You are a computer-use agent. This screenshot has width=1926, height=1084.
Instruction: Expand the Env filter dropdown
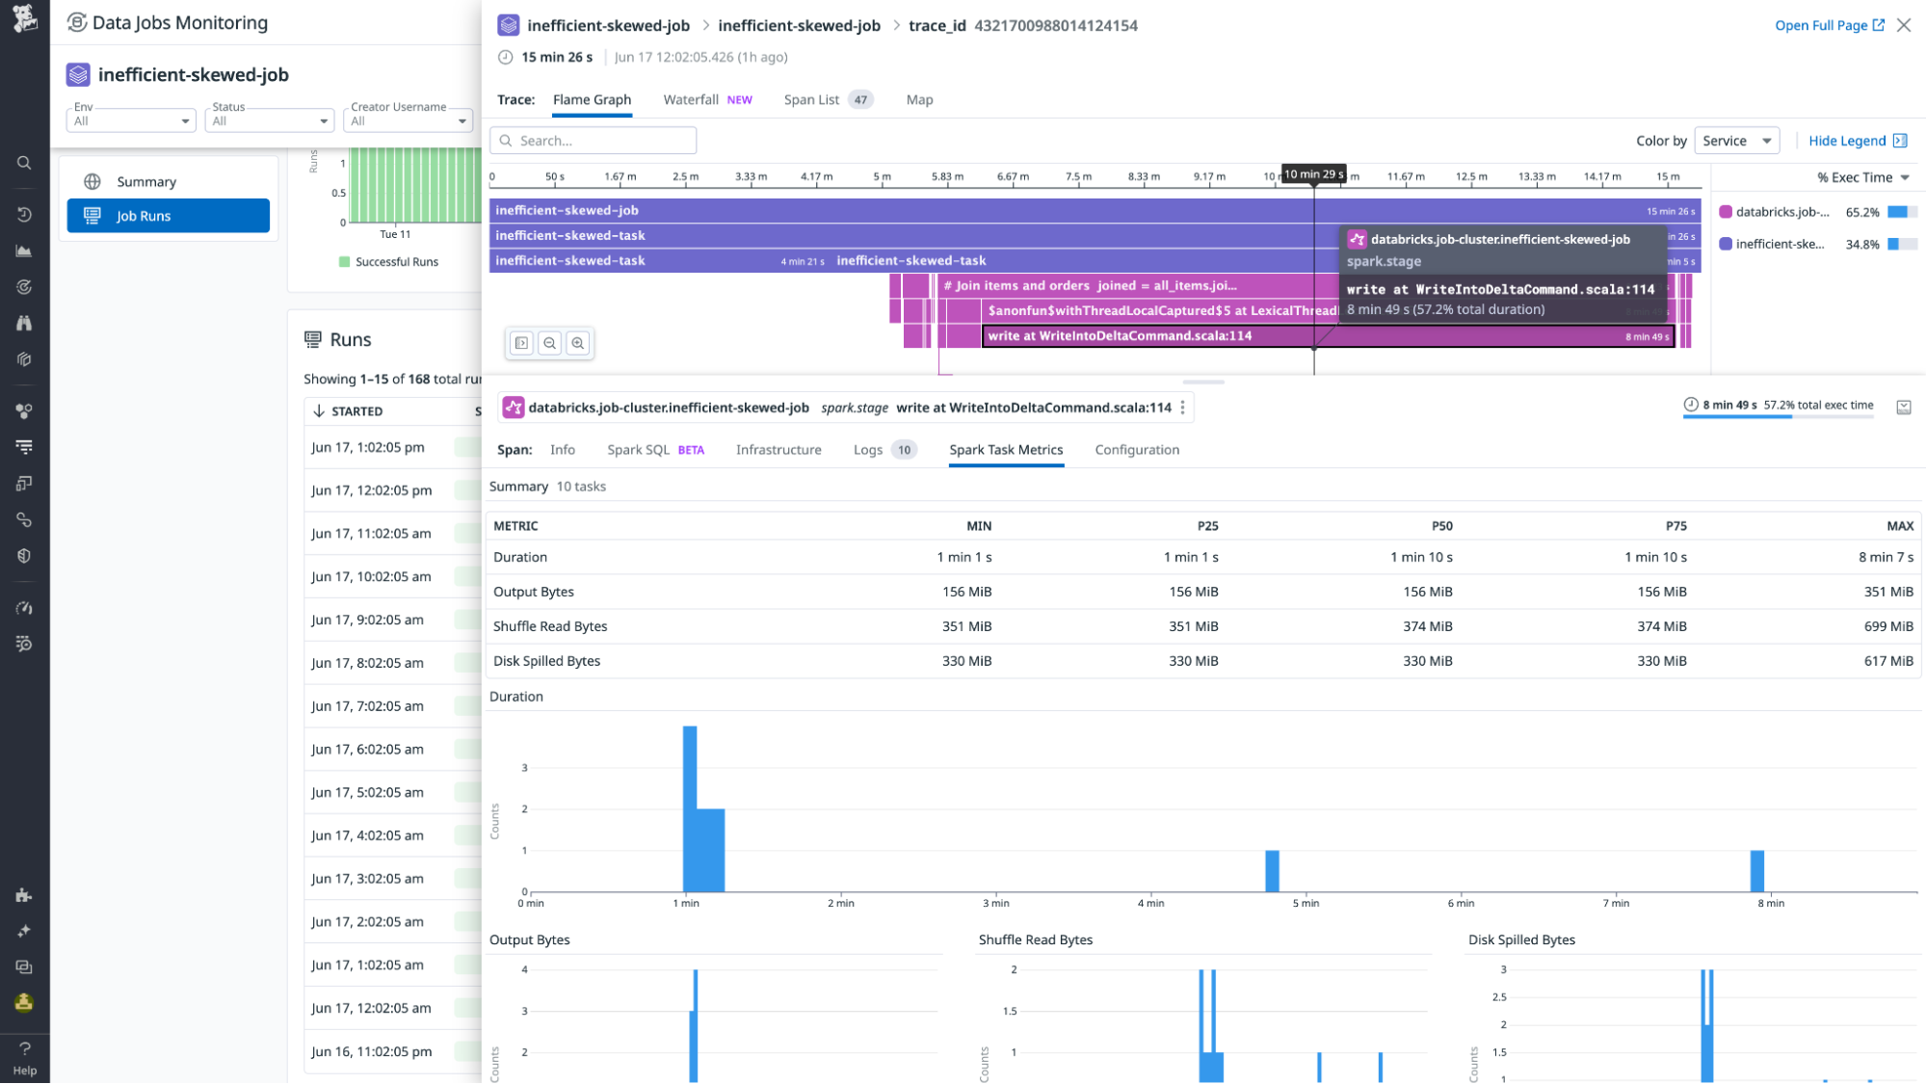(x=131, y=119)
